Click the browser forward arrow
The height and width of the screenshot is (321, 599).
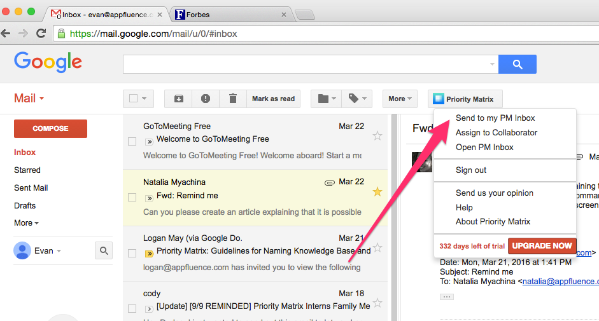pyautogui.click(x=23, y=34)
